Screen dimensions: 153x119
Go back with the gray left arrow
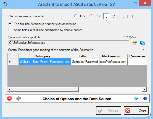click(x=19, y=98)
